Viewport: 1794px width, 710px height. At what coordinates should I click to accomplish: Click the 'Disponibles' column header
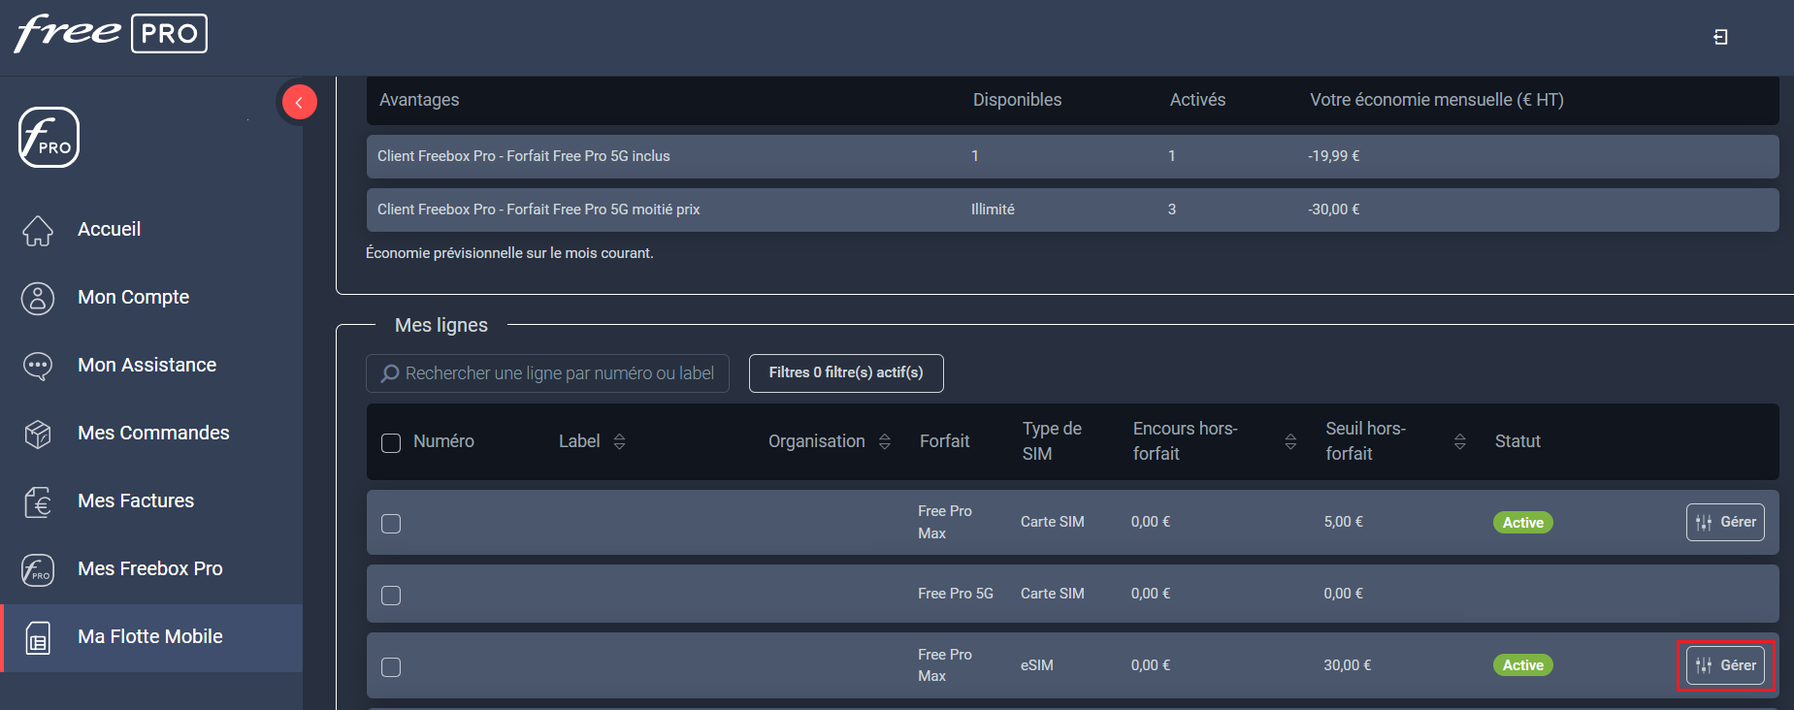pos(1017,100)
